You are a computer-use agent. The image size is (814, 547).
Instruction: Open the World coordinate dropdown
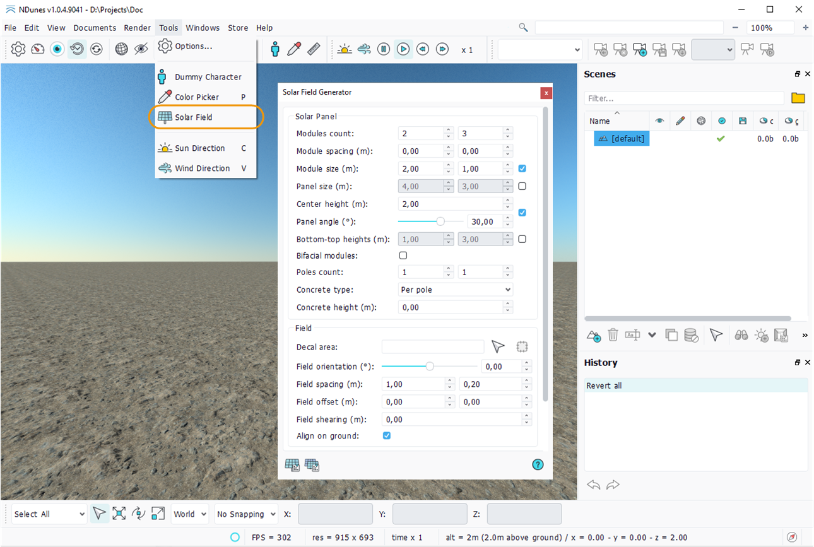190,514
